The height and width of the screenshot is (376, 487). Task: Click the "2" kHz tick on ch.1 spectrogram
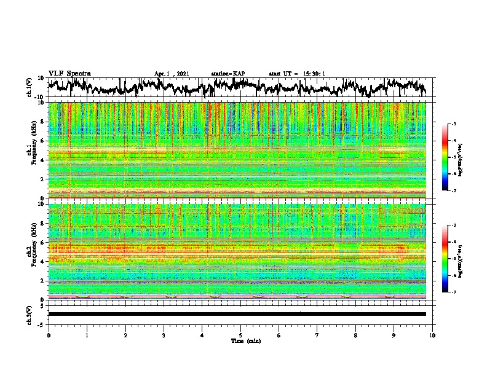coord(43,179)
